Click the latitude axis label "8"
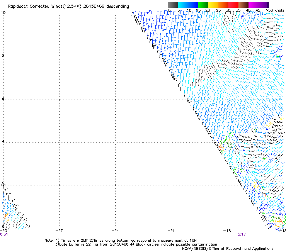This screenshot has height=251, width=286. pos(3,56)
